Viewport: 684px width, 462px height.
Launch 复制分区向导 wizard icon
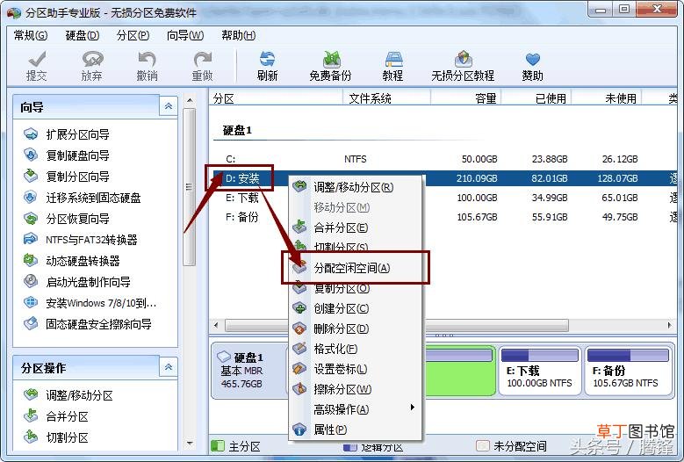[31, 176]
